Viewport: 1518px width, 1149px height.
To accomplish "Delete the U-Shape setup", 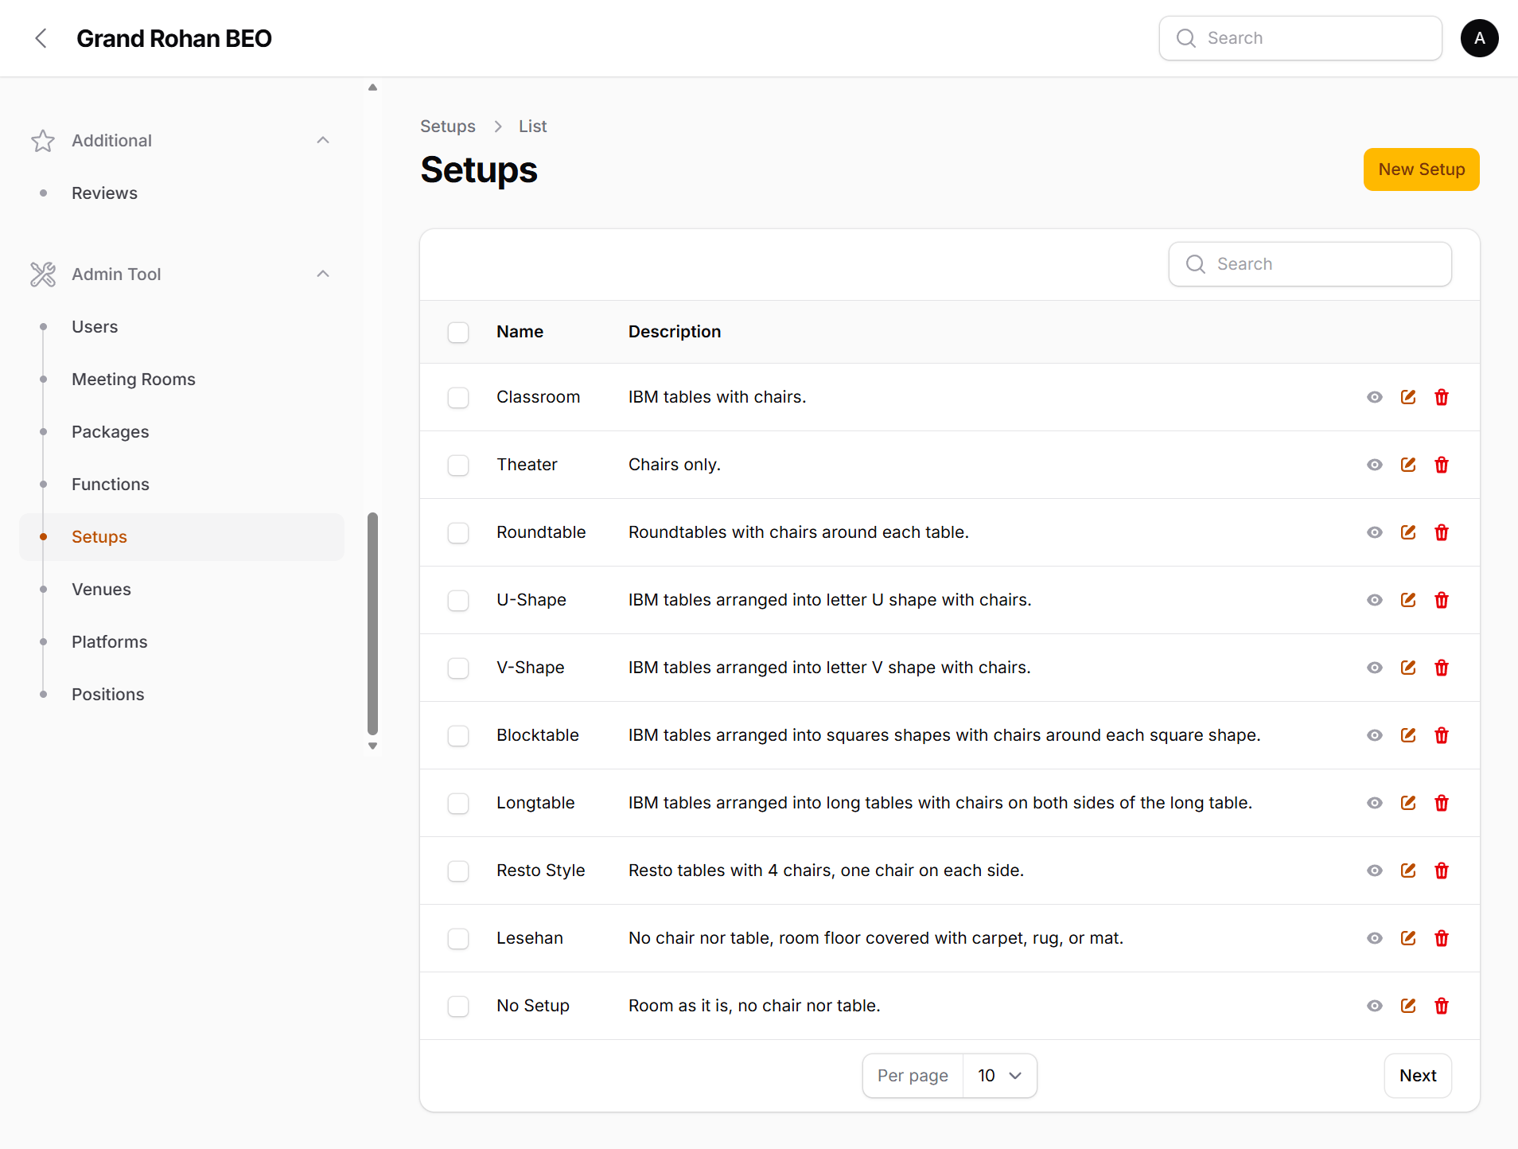I will click(1442, 600).
